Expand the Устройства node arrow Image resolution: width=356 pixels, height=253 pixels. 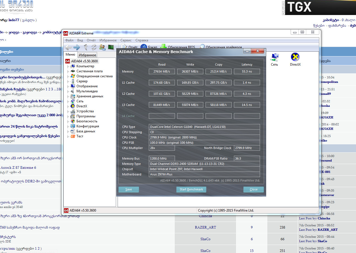[68, 111]
